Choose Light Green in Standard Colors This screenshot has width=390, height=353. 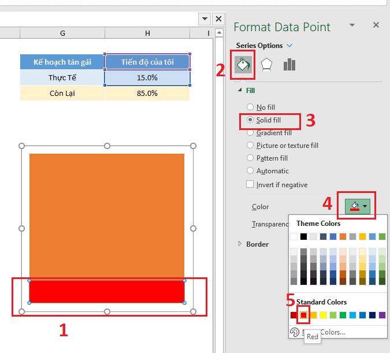pyautogui.click(x=333, y=315)
